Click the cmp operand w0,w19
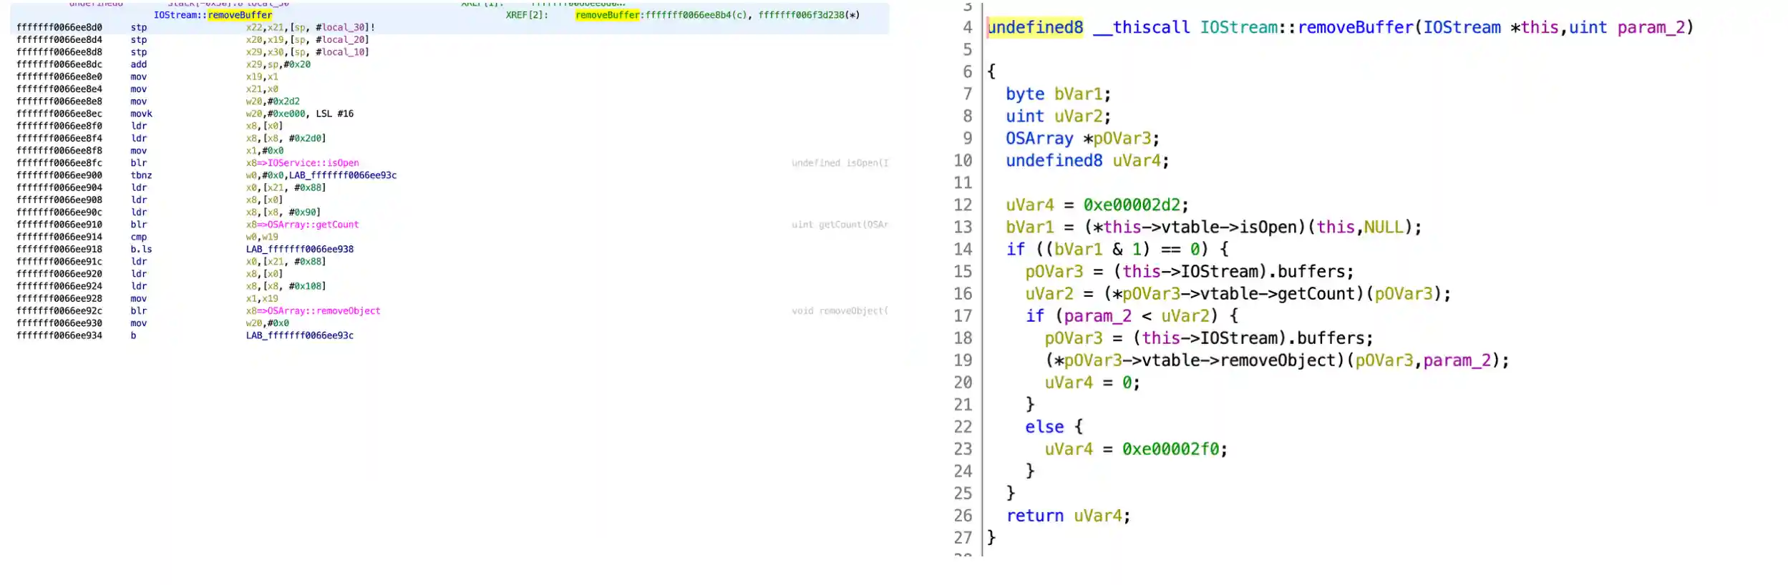Viewport: 1788px width, 585px height. click(263, 237)
